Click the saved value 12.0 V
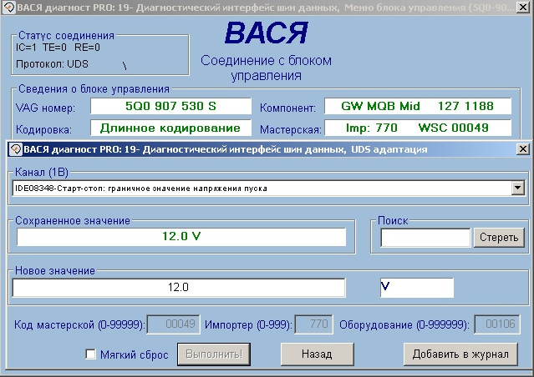The image size is (534, 377). 181,236
